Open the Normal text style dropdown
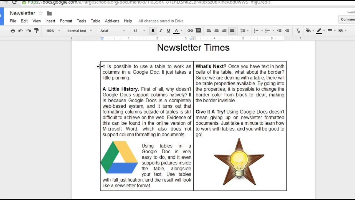Screen dimensions: 355x200 pos(79,31)
